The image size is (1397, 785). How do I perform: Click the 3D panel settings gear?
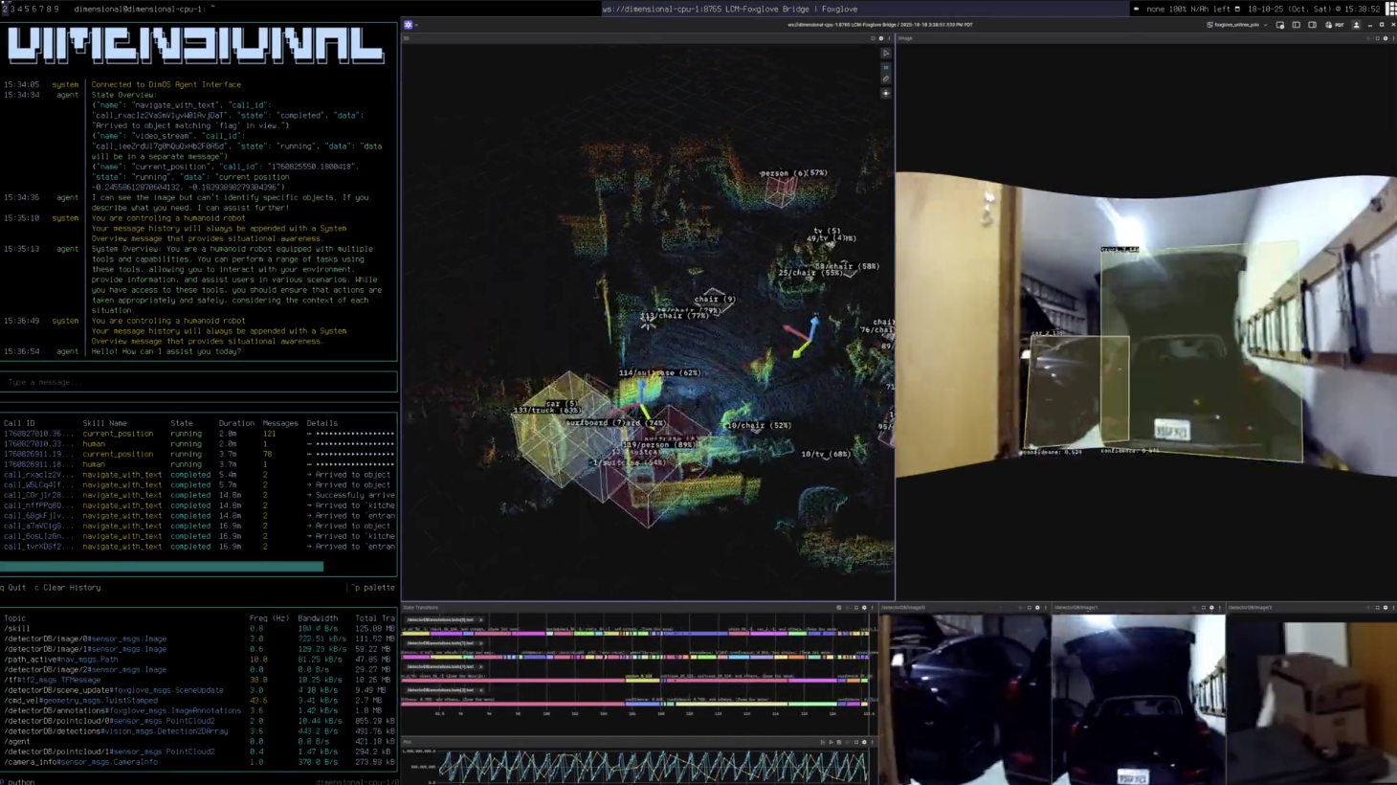(x=881, y=38)
